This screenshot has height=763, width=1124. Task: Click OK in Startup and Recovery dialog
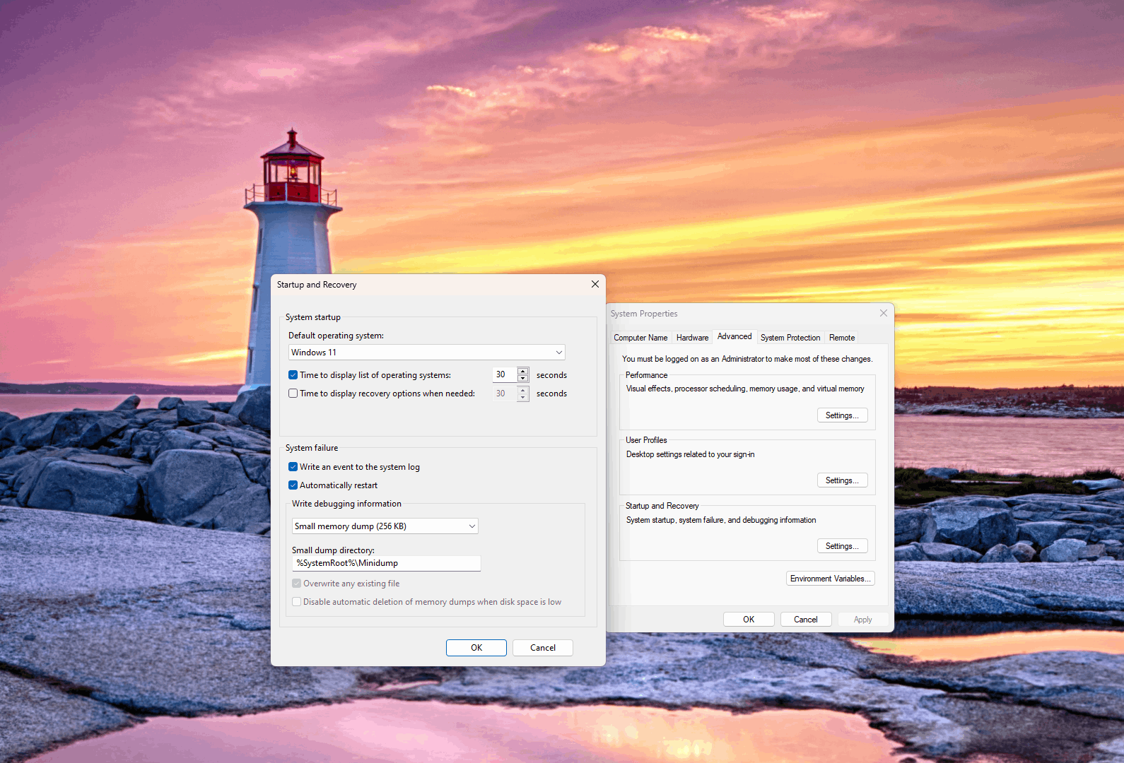pyautogui.click(x=476, y=648)
